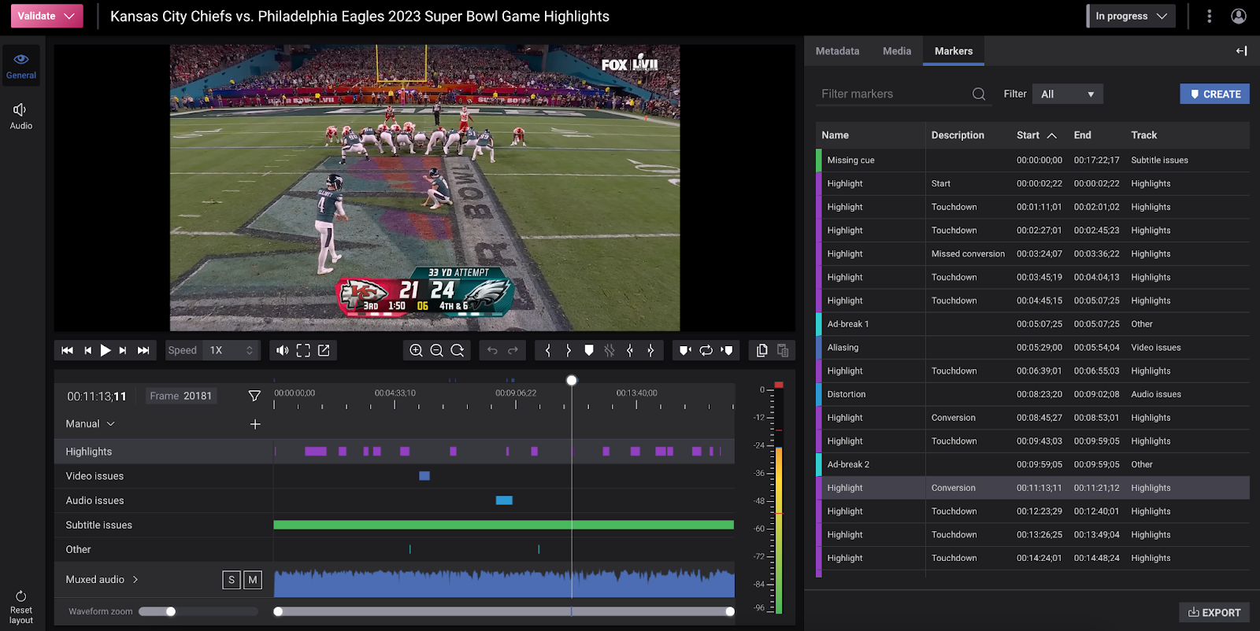1260x631 pixels.
Task: Zoom in on the timeline
Action: 416,350
